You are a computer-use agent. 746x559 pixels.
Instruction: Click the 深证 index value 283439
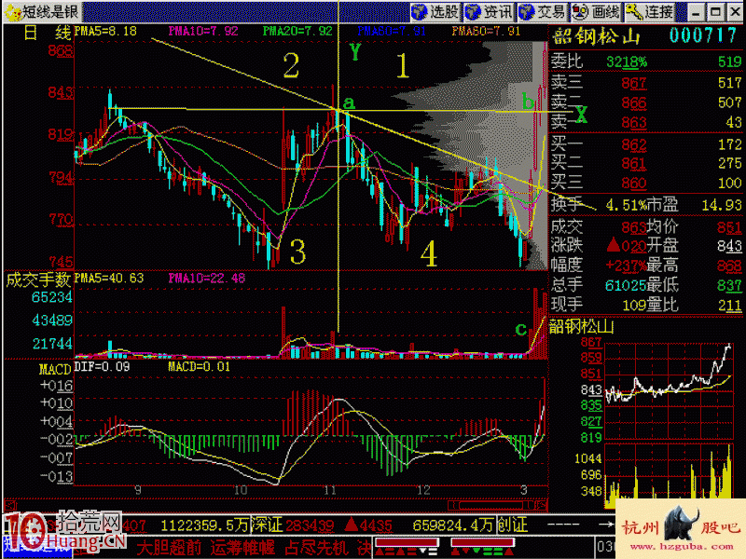[x=310, y=525]
